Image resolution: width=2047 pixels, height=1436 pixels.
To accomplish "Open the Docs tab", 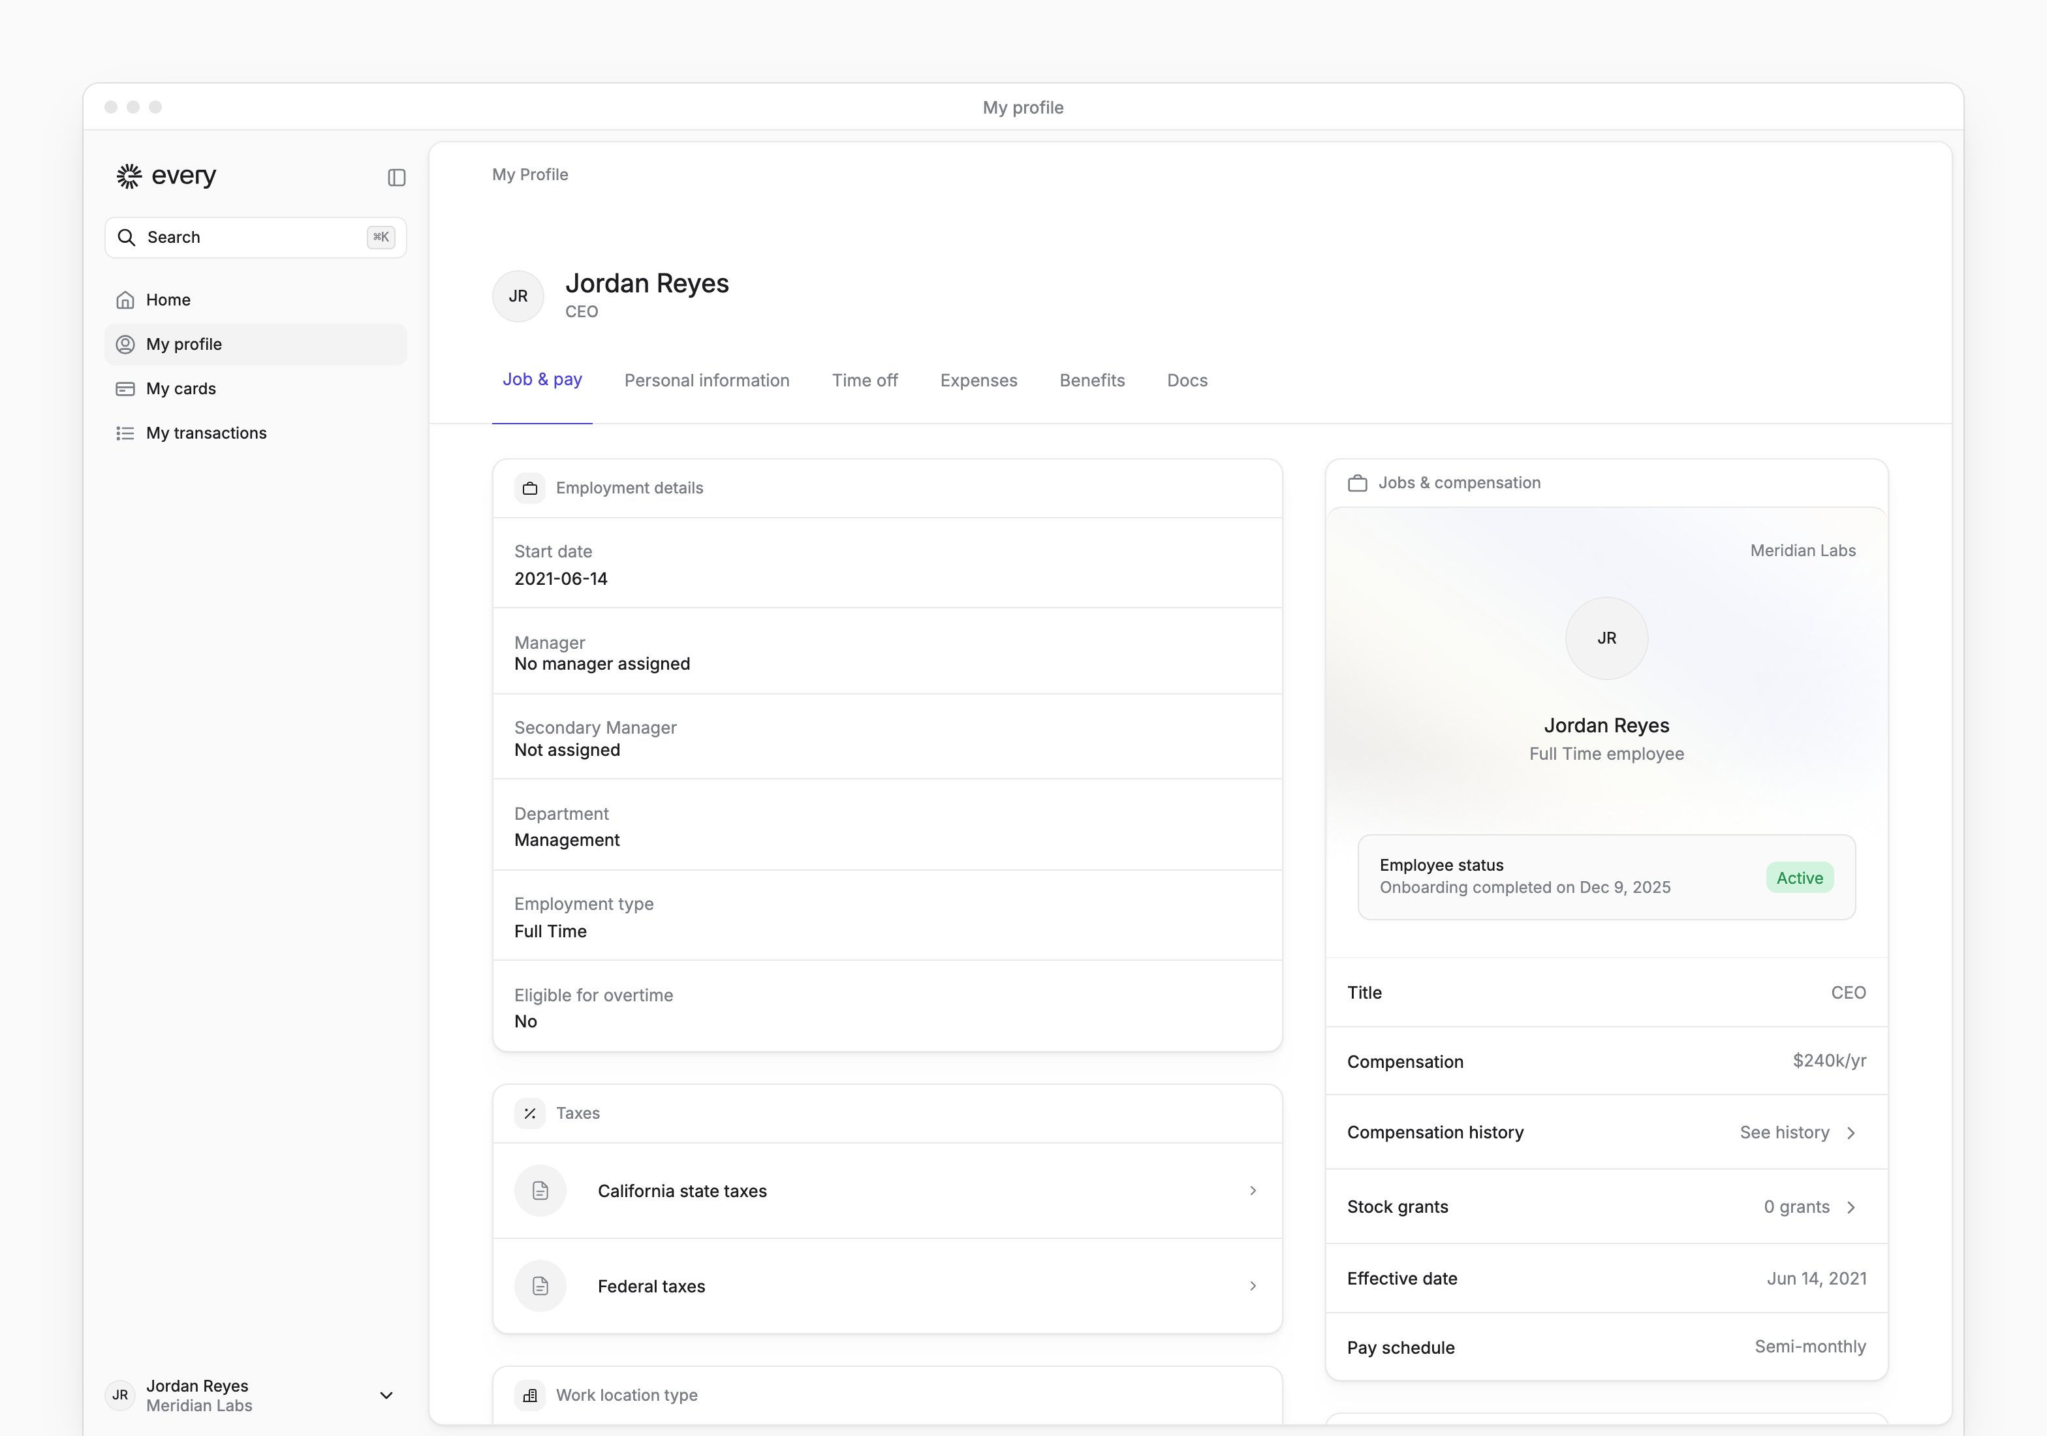I will click(x=1187, y=381).
